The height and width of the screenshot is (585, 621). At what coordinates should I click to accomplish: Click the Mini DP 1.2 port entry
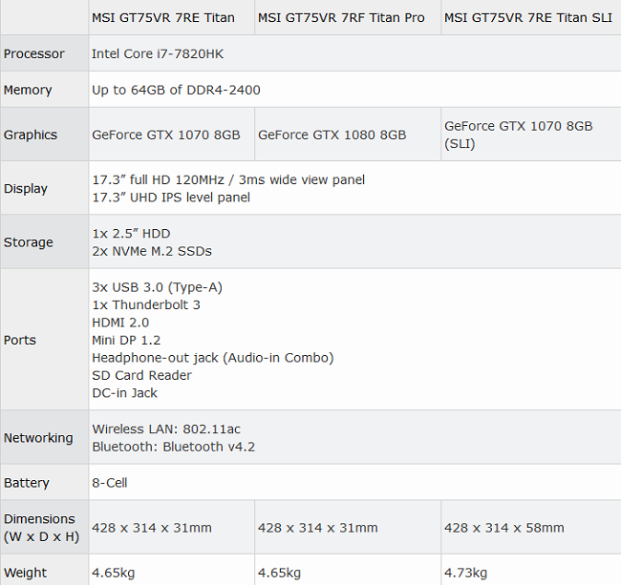(x=126, y=340)
